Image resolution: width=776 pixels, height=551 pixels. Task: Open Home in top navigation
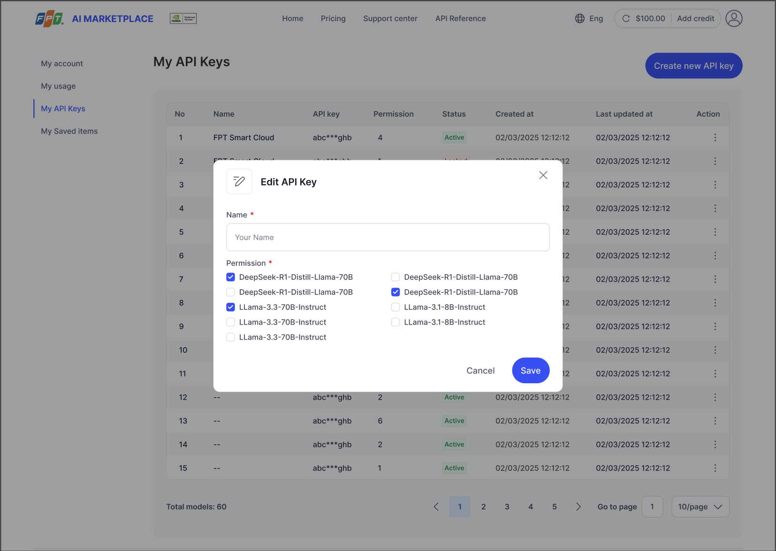point(293,19)
